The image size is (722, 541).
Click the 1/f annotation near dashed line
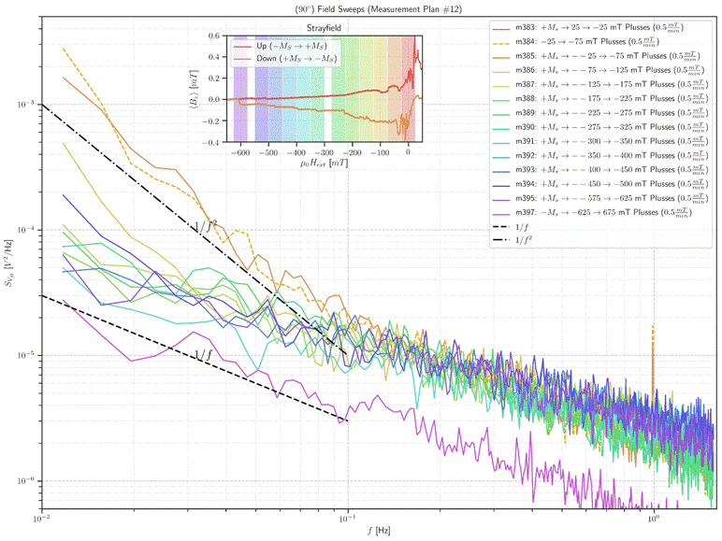click(202, 354)
